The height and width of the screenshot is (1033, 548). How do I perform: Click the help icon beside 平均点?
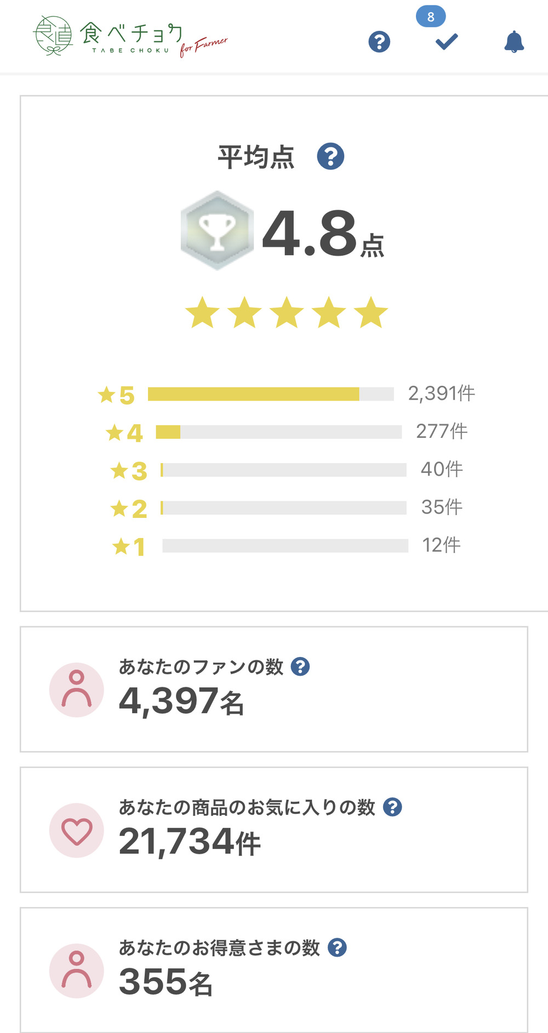pos(330,157)
